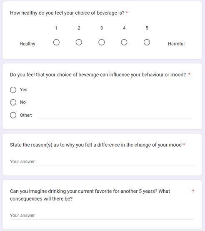Click the Yes option label
Viewport: 205px width, 231px height.
(24, 90)
